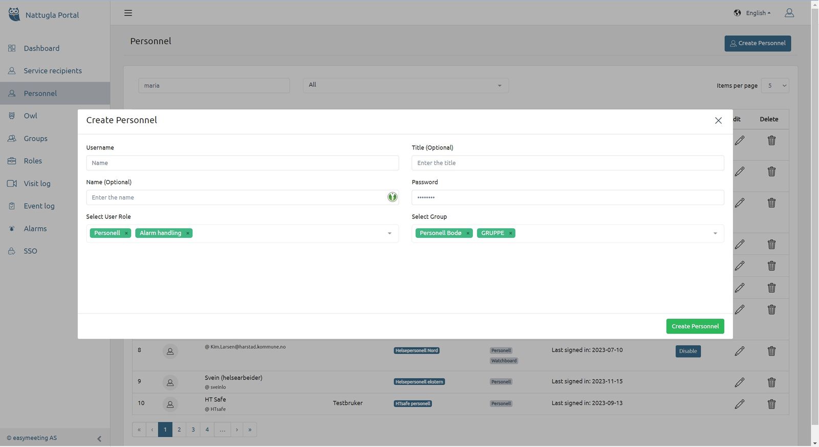The height and width of the screenshot is (447, 819).
Task: Delete the HT Safe personnel row
Action: [771, 404]
